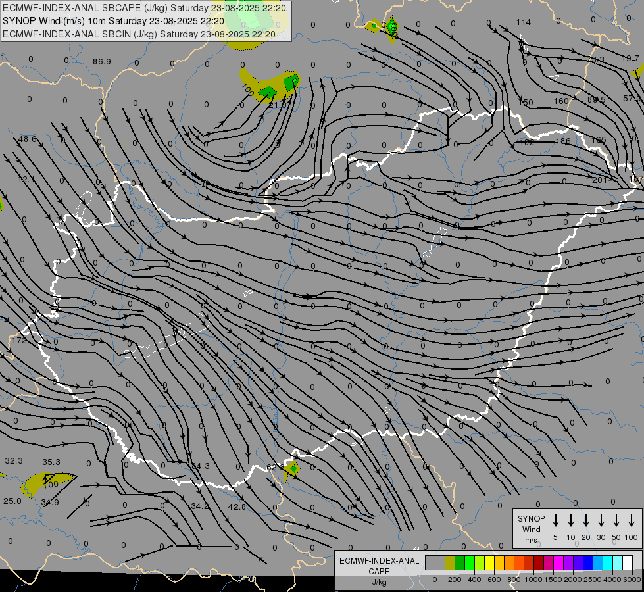
Task: Click the map value 48.6
Action: [28, 139]
